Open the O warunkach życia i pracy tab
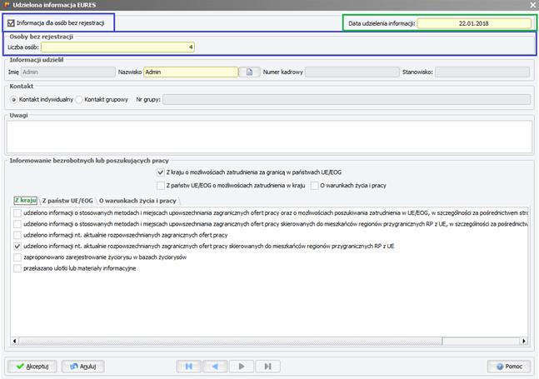This screenshot has width=539, height=379. click(x=137, y=201)
